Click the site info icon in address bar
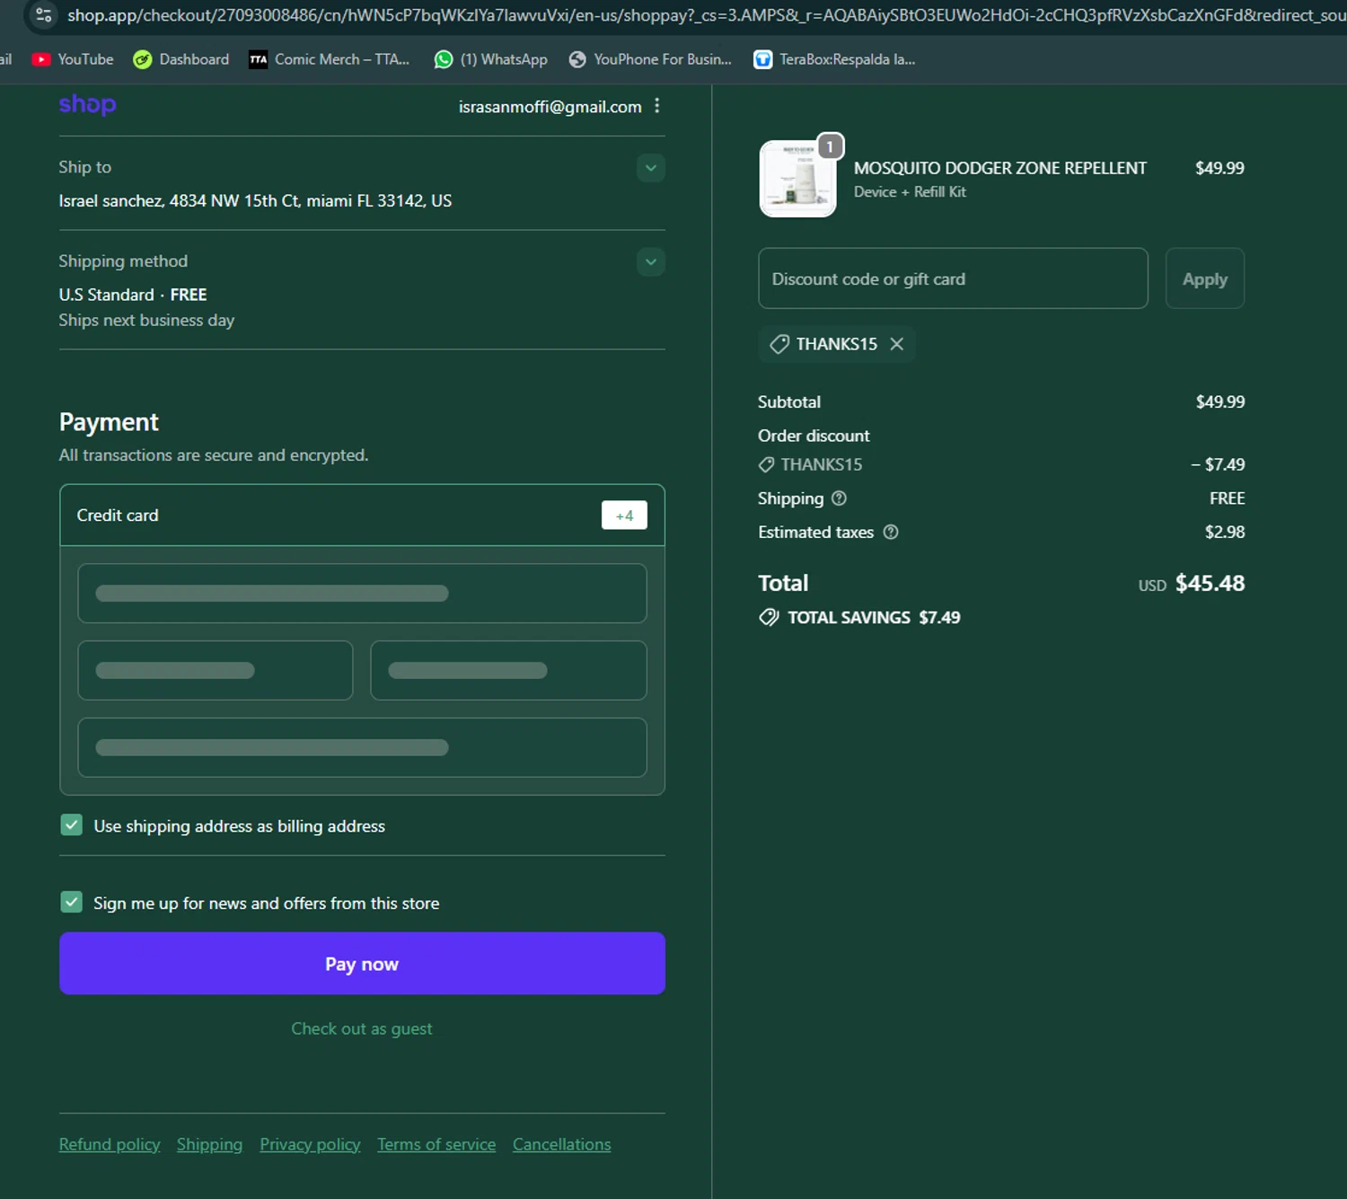 [x=43, y=14]
